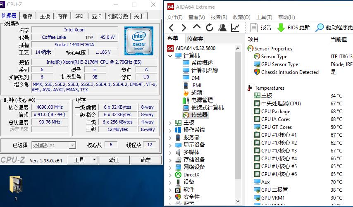
Task: Switch to 主板 tab in CPU-Z
Action: [x=45, y=16]
